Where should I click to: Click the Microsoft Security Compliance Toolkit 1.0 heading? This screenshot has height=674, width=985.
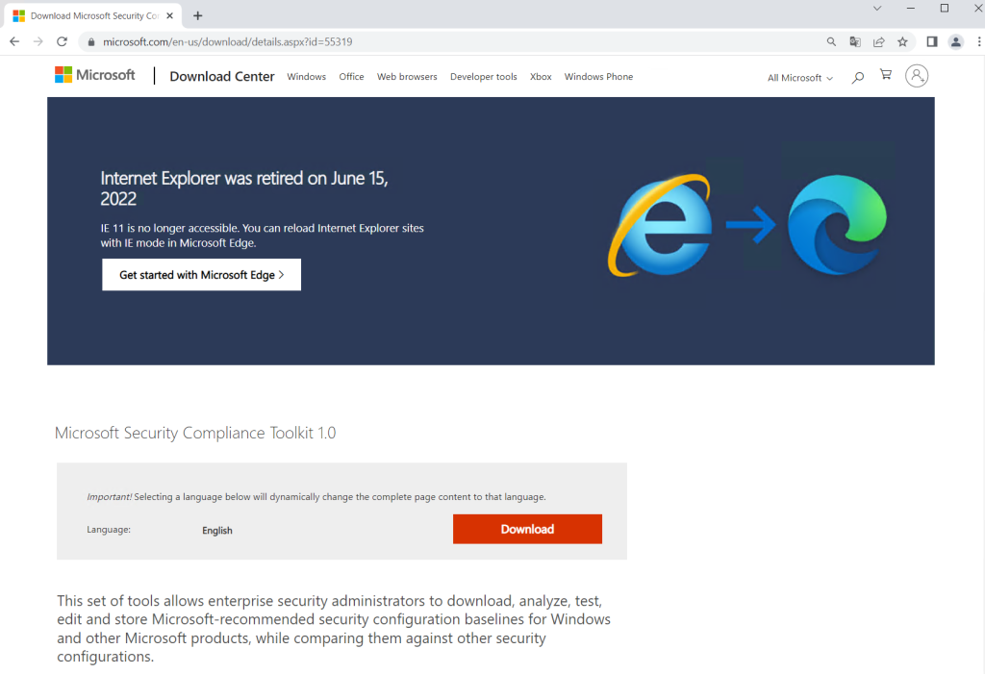coord(195,433)
